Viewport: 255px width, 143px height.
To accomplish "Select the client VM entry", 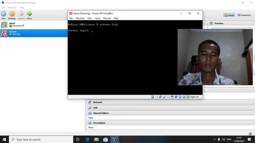I will point(34,25).
